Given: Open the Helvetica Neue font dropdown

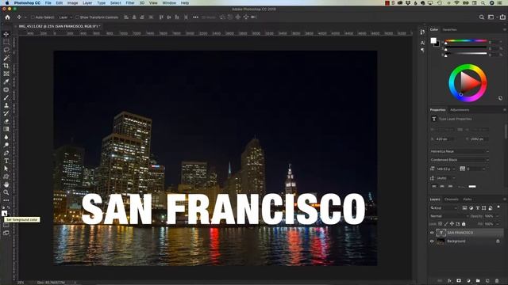Looking at the screenshot, I should click(x=459, y=151).
